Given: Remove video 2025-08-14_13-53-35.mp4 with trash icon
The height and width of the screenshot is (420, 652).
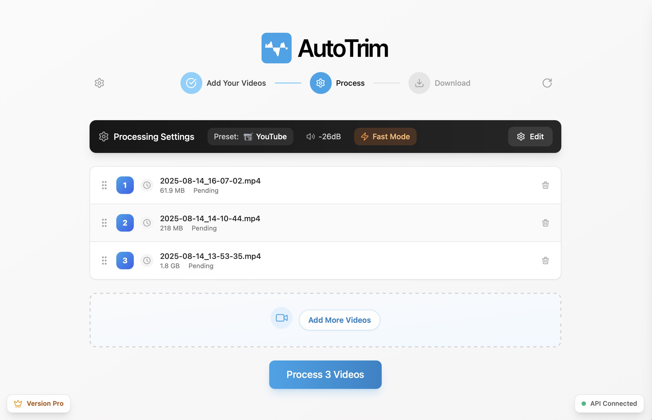Looking at the screenshot, I should [546, 261].
